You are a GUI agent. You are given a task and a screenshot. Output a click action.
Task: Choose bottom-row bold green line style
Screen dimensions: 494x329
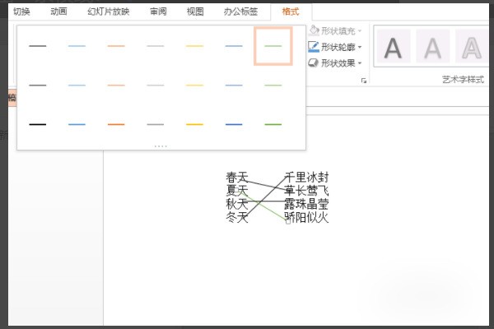tap(273, 124)
